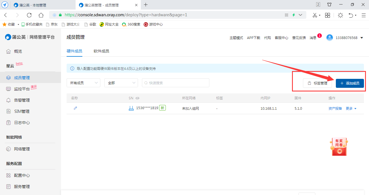This screenshot has height=195, width=369.
Task: Open browser scissors screenshot tool
Action: coord(315,15)
